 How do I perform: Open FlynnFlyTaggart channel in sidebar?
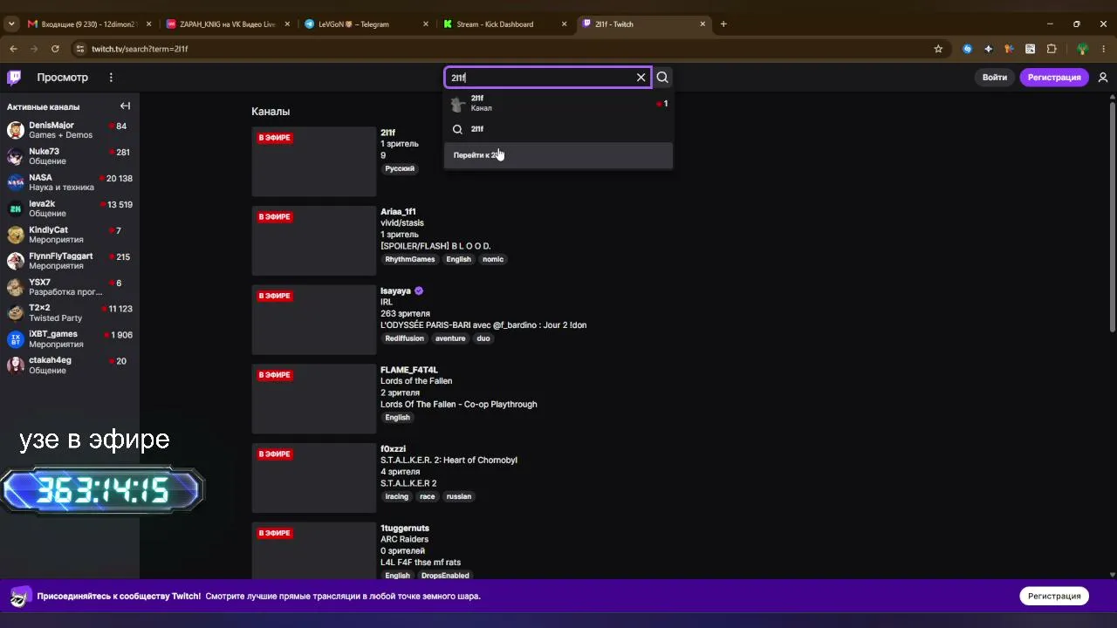[70, 261]
